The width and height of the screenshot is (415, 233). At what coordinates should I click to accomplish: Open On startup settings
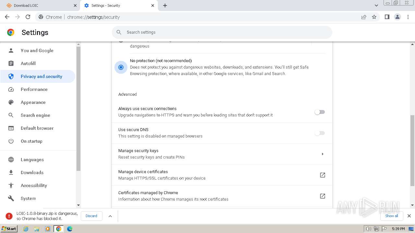click(38, 141)
